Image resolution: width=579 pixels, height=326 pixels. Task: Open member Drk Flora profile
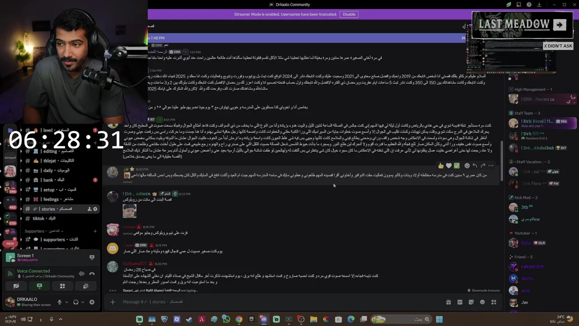[542, 184]
